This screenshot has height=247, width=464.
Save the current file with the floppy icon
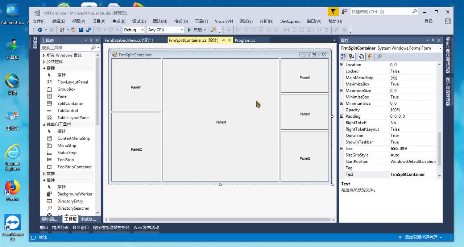[x=81, y=30]
